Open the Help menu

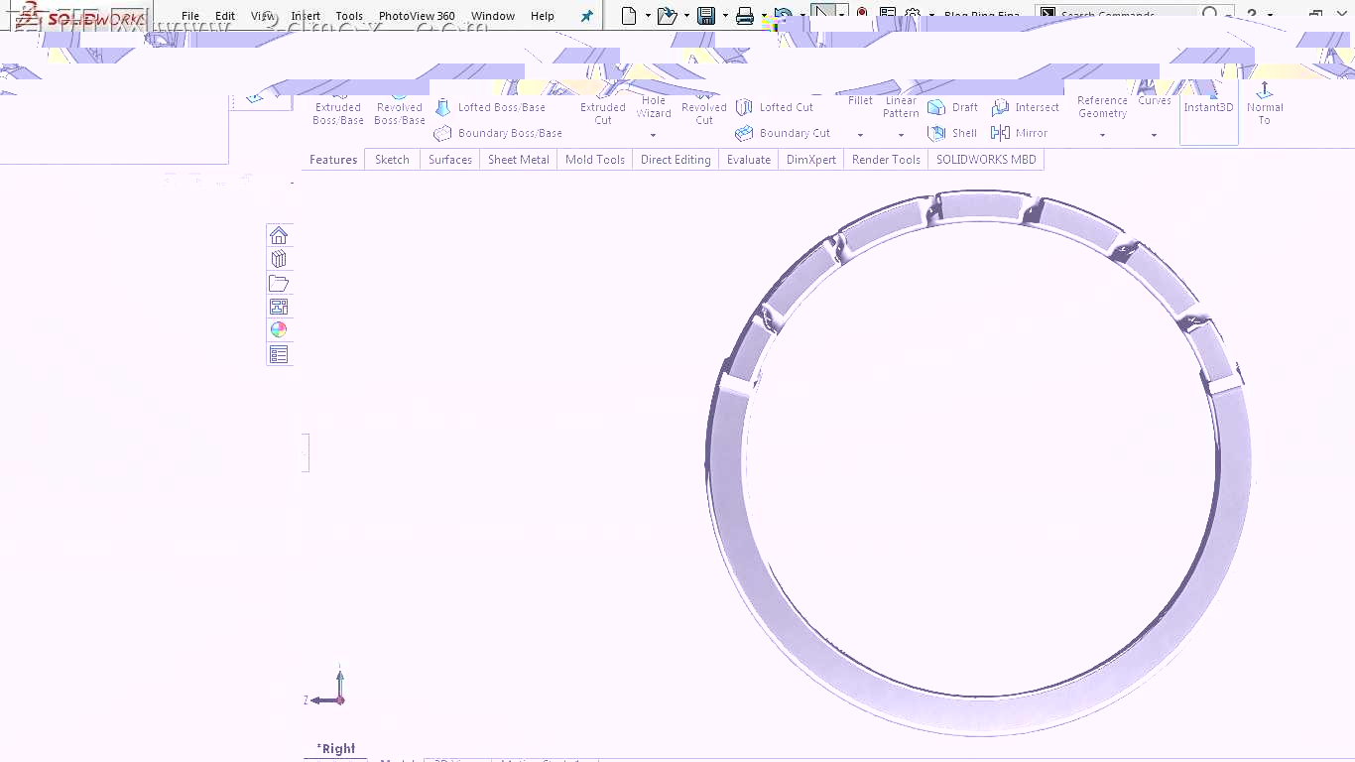pyautogui.click(x=543, y=16)
